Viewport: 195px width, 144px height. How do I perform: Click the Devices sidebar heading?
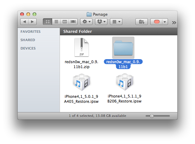tap(28, 48)
